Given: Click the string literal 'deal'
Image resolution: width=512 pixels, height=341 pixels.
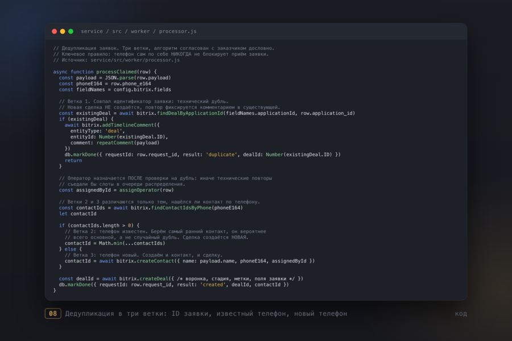Looking at the screenshot, I should [113, 131].
